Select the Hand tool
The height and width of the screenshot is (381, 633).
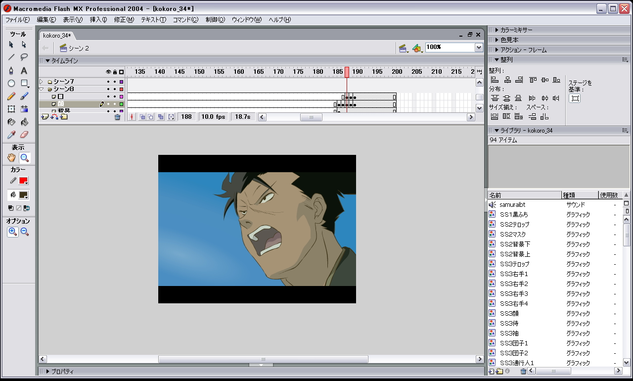tap(11, 158)
